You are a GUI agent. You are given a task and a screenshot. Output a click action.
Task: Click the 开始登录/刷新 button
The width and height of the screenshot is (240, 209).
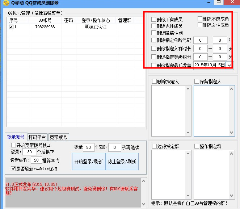(x=89, y=162)
